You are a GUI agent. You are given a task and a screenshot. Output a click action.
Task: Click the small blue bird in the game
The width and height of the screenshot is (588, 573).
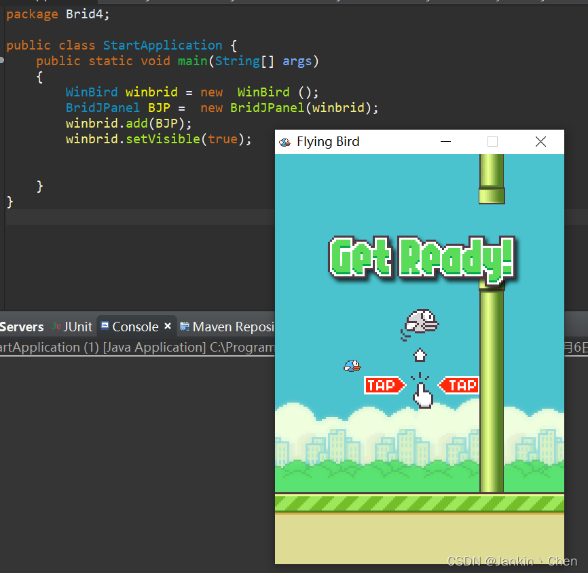point(352,366)
